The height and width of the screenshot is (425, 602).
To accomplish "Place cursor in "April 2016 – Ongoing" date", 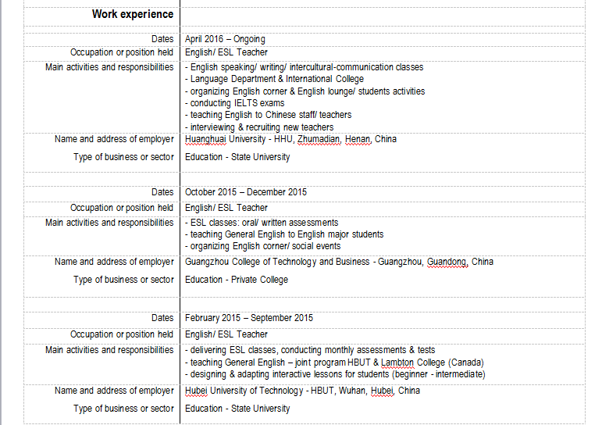I will click(225, 39).
